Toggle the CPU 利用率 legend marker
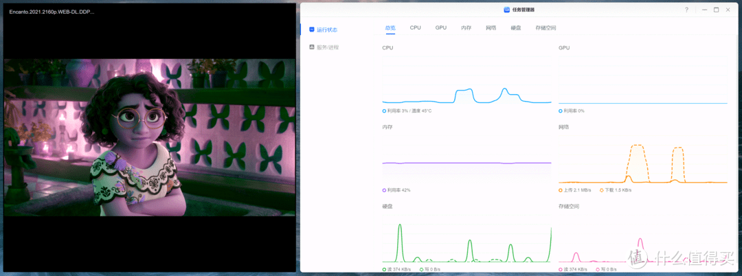The width and height of the screenshot is (742, 276). 385,111
